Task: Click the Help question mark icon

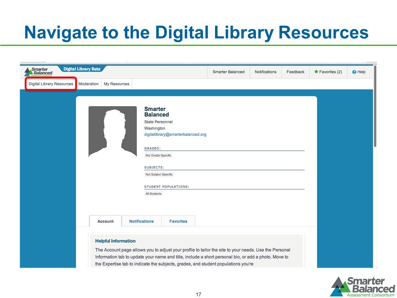Action: pos(354,72)
